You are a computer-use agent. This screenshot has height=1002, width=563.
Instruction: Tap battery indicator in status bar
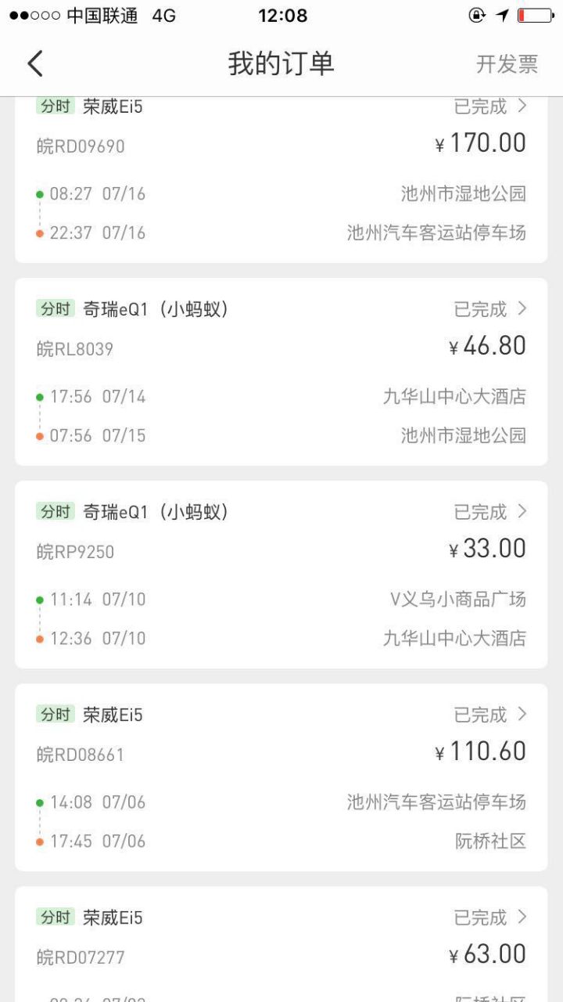[x=536, y=16]
